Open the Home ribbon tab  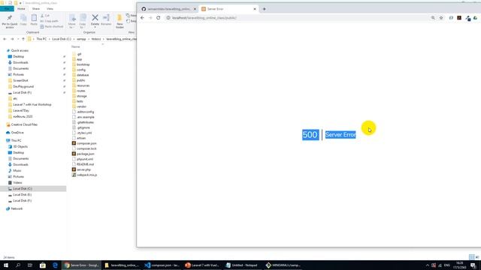[21, 8]
